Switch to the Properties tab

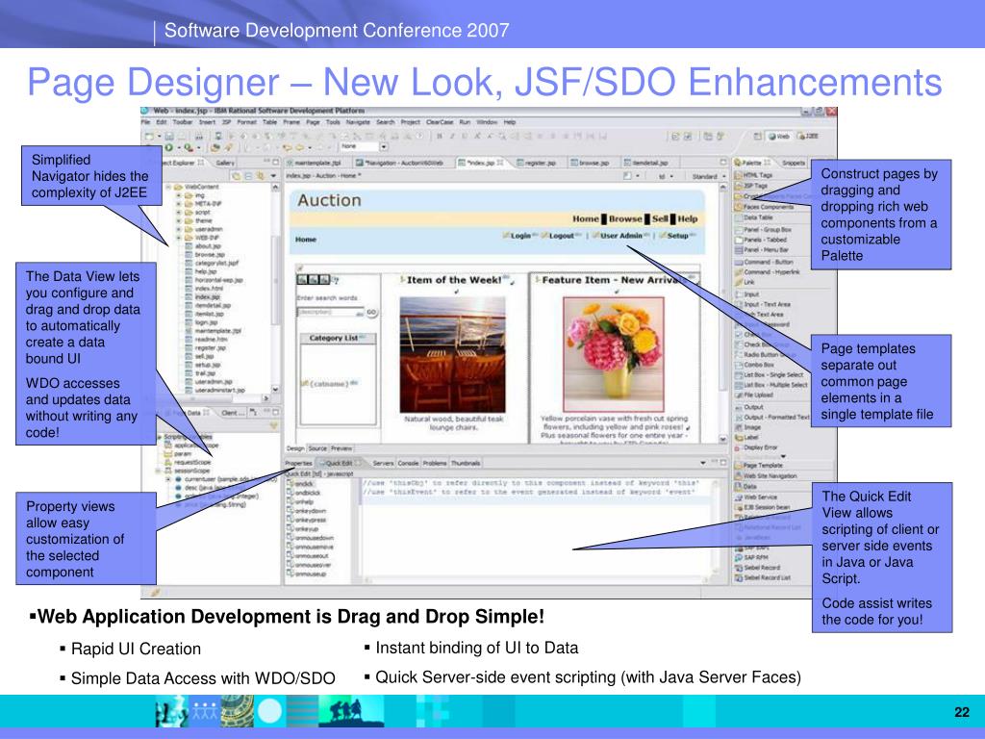298,463
